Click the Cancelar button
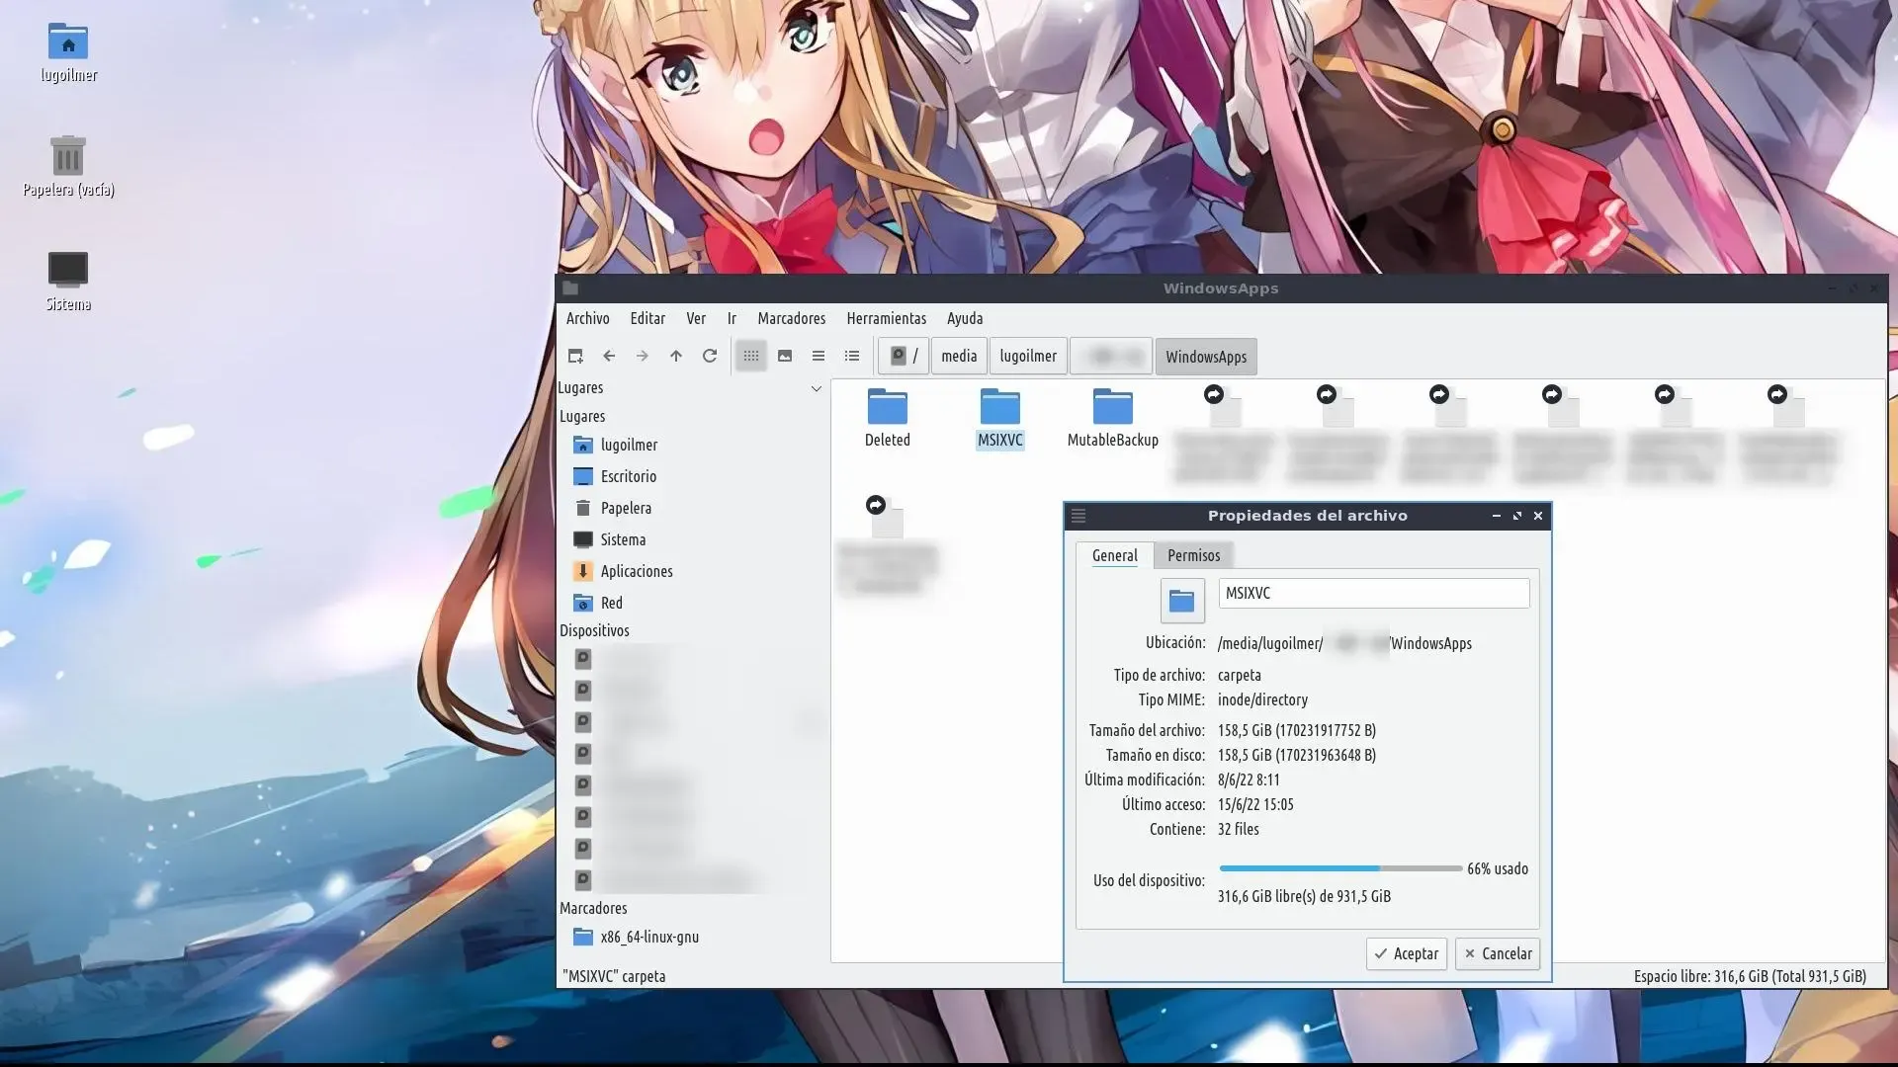This screenshot has width=1898, height=1067. click(1498, 953)
